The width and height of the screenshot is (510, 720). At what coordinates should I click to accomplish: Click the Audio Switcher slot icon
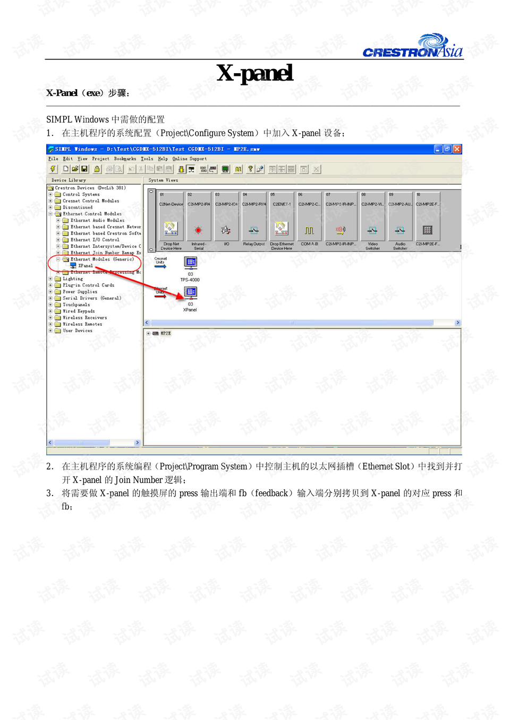pyautogui.click(x=399, y=229)
